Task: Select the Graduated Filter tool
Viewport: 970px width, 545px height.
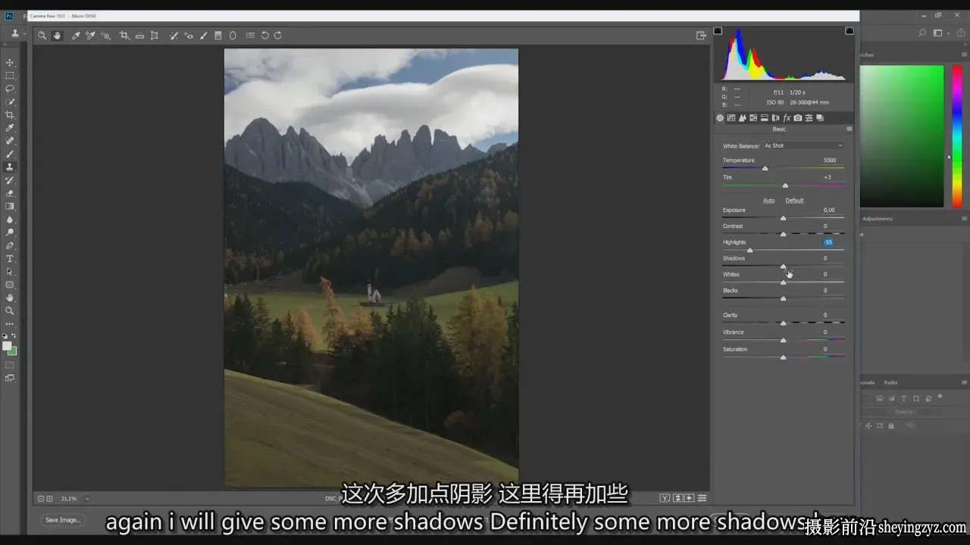Action: coord(218,36)
